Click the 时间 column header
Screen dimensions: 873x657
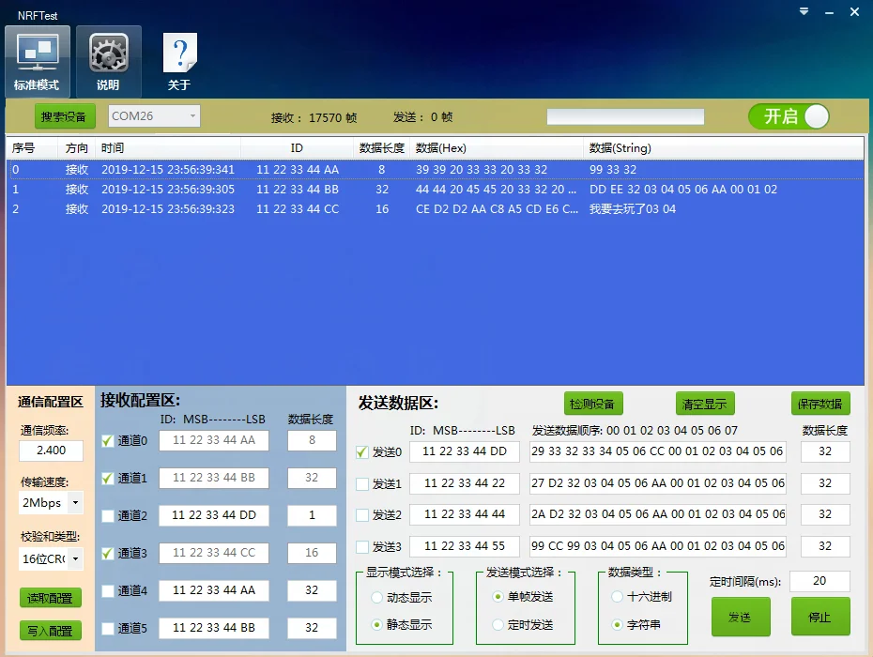pos(168,148)
